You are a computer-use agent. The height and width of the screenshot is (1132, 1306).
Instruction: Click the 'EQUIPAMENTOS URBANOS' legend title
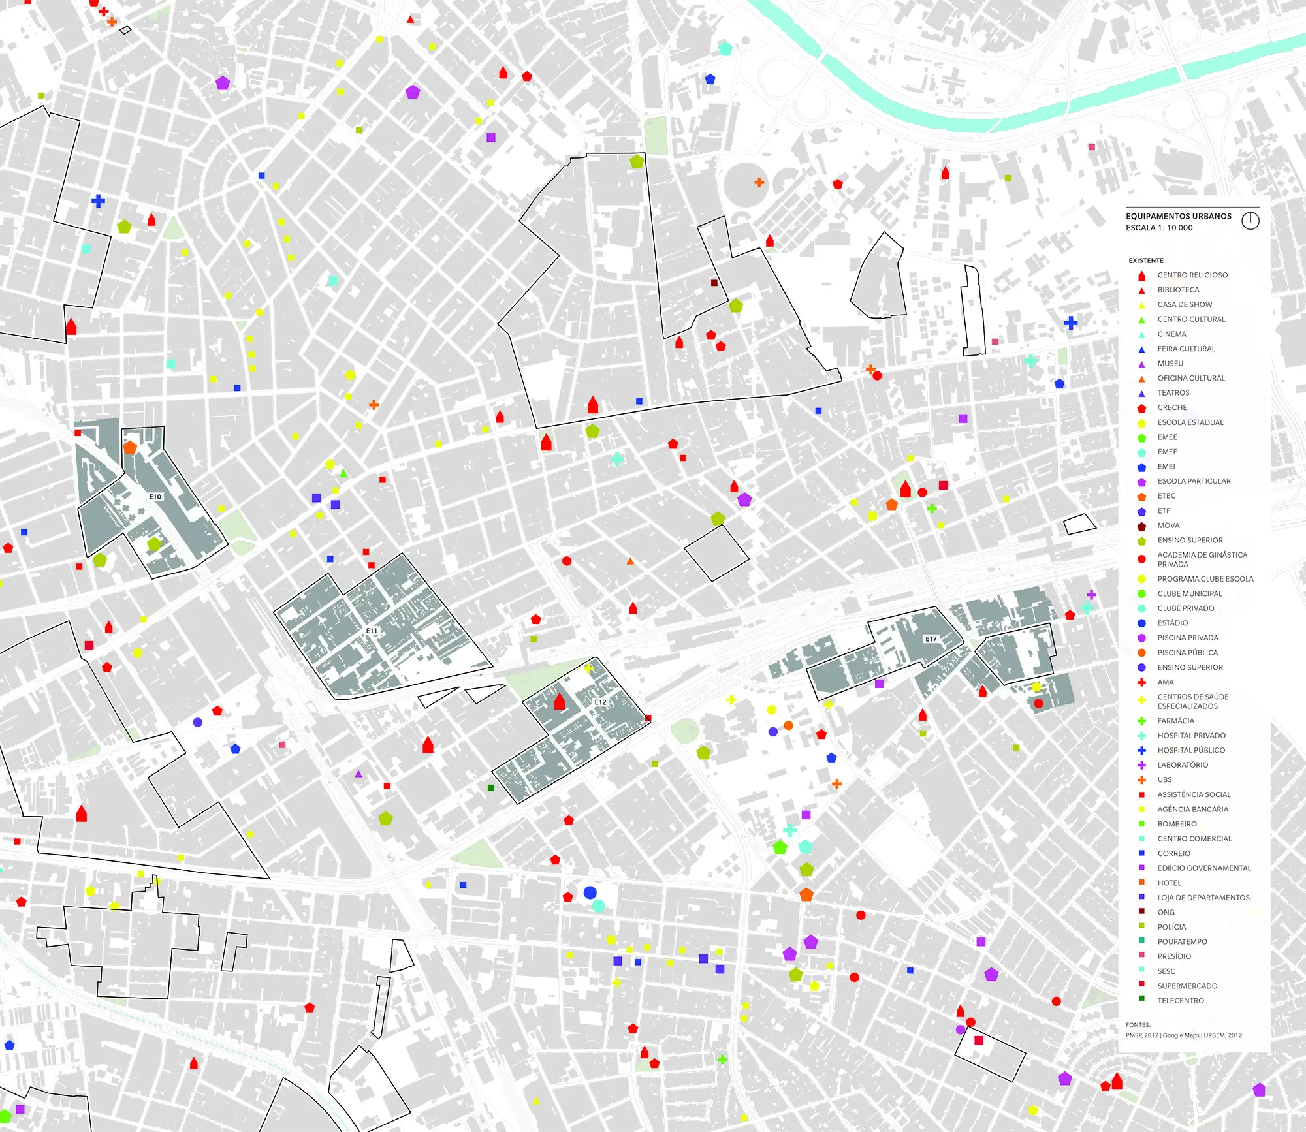(x=1179, y=216)
